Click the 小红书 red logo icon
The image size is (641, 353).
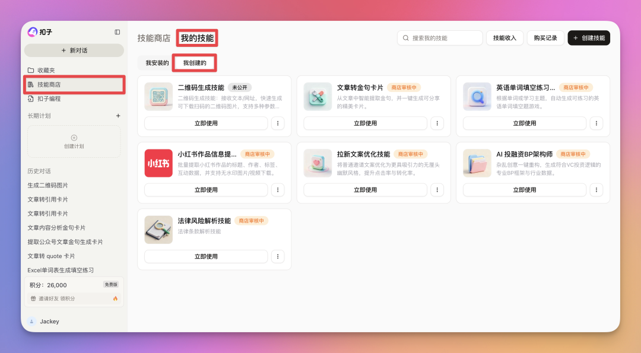tap(158, 163)
